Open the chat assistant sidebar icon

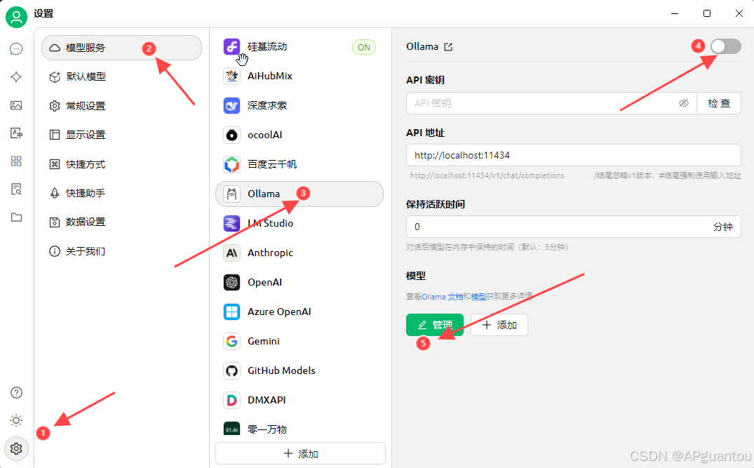pos(16,48)
